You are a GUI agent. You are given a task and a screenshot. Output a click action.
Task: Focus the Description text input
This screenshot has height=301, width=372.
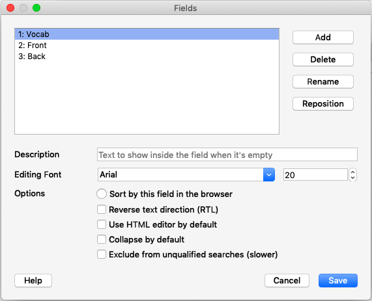click(227, 155)
